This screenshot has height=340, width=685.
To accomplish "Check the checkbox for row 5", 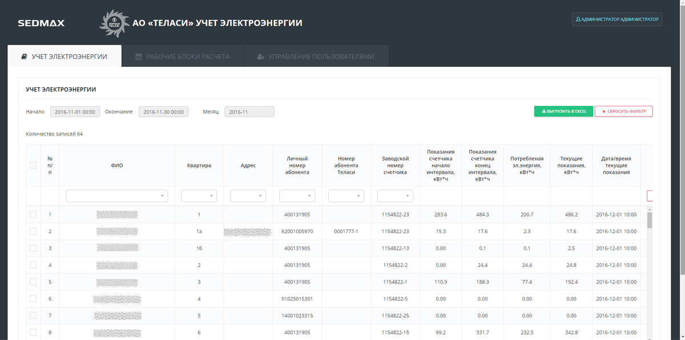I will [33, 282].
